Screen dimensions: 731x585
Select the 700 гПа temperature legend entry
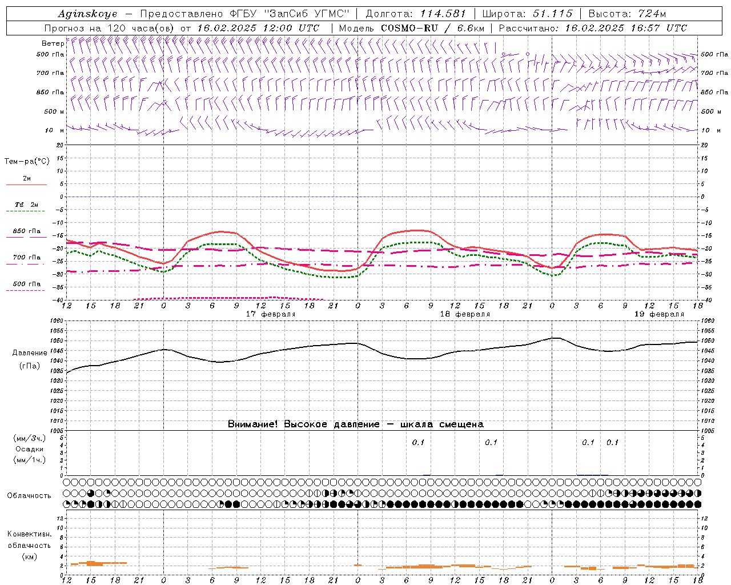(x=27, y=258)
